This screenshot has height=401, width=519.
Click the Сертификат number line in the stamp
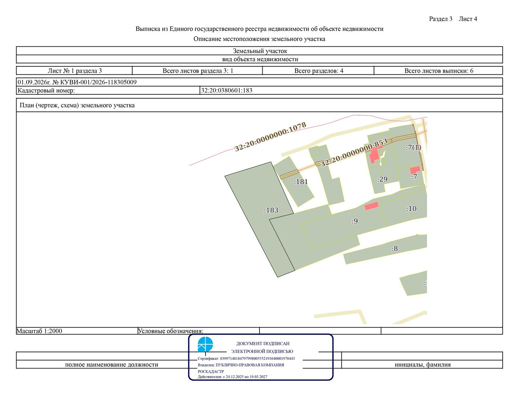(246, 358)
